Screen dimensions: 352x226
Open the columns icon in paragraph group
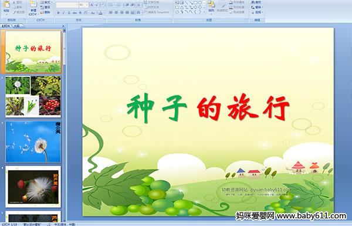click(138, 12)
